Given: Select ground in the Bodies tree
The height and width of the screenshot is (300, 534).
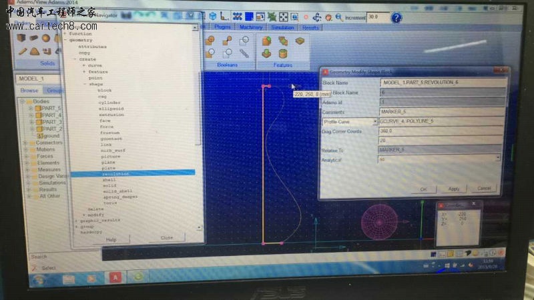Looking at the screenshot, I should (x=49, y=136).
